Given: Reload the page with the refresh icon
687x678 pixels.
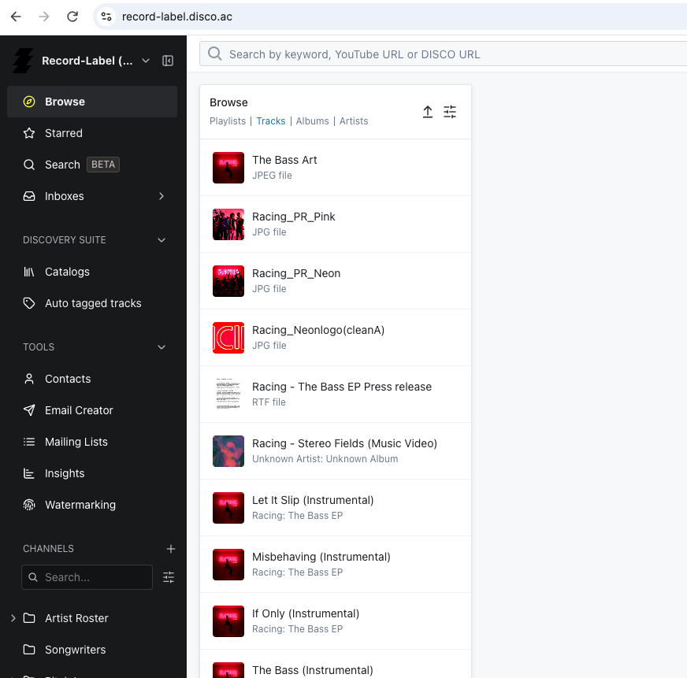Looking at the screenshot, I should [x=72, y=17].
